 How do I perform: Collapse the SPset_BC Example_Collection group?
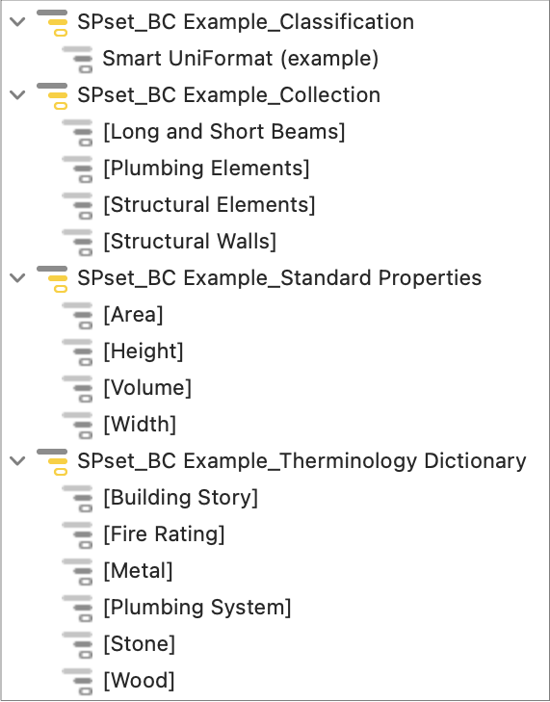[x=17, y=95]
